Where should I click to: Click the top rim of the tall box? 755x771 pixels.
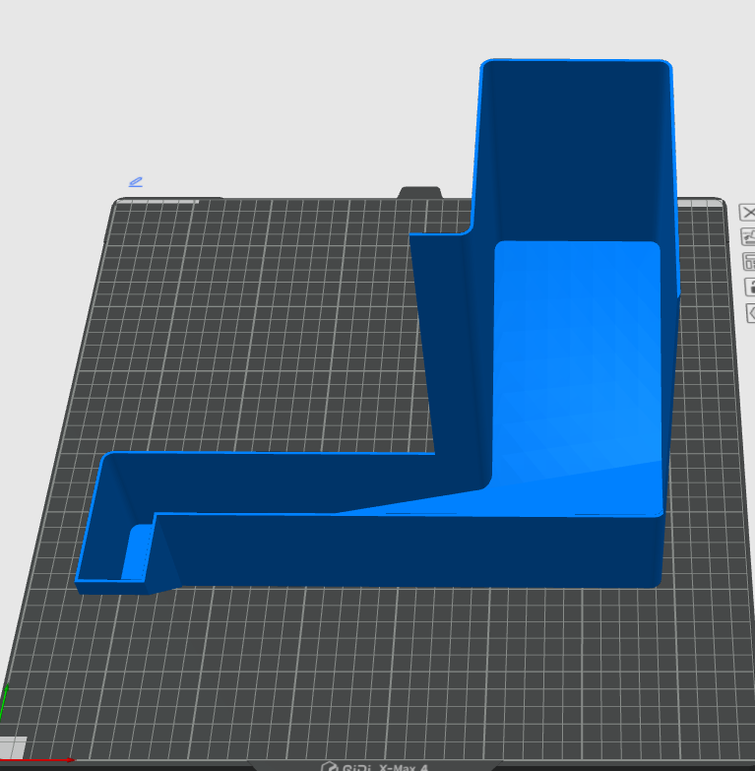pyautogui.click(x=576, y=61)
